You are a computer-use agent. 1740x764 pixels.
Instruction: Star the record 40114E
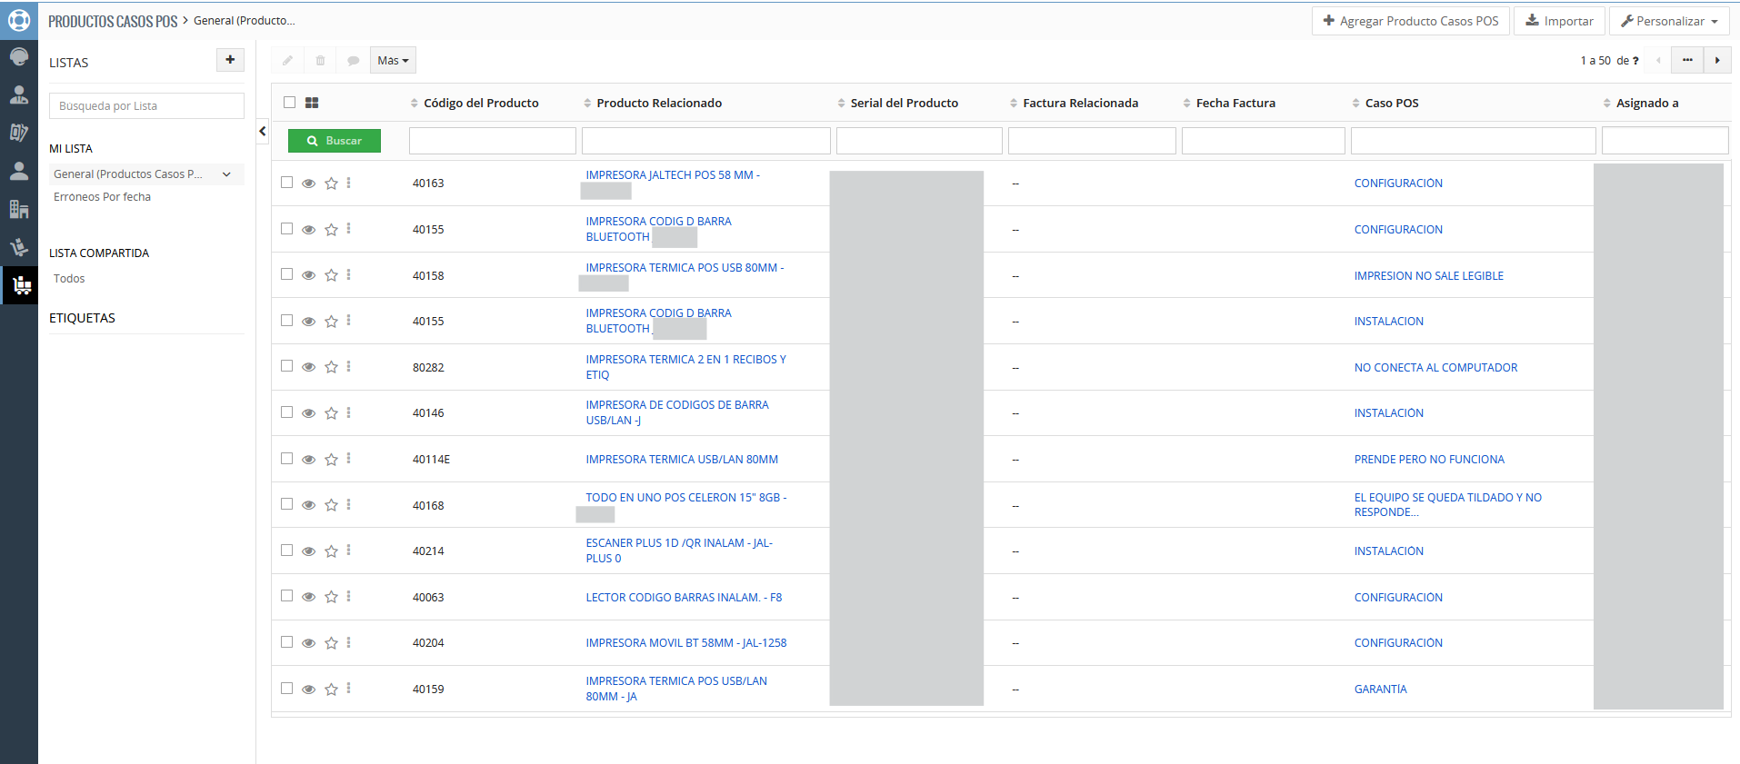point(331,460)
